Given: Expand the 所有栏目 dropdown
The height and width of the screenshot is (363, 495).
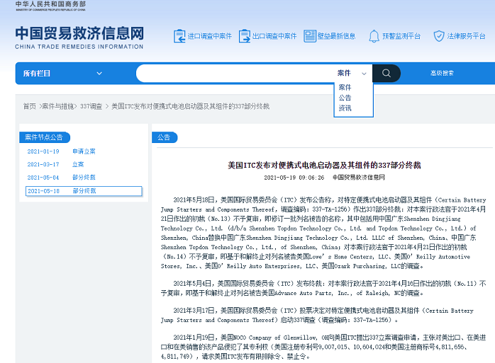Looking at the screenshot, I should pos(62,74).
